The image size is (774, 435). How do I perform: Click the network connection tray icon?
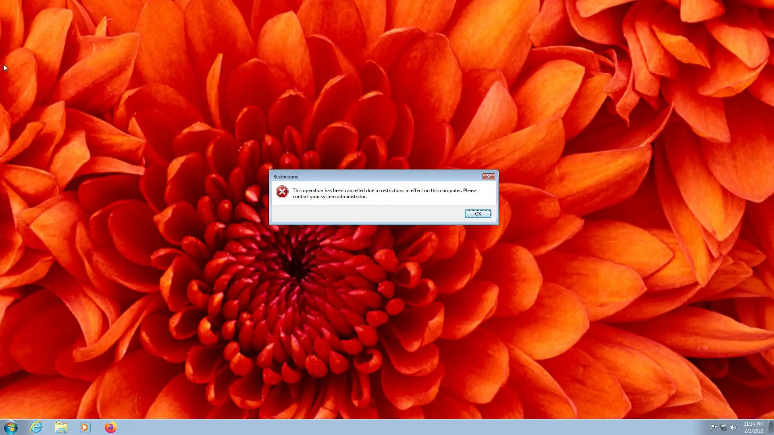coord(724,427)
